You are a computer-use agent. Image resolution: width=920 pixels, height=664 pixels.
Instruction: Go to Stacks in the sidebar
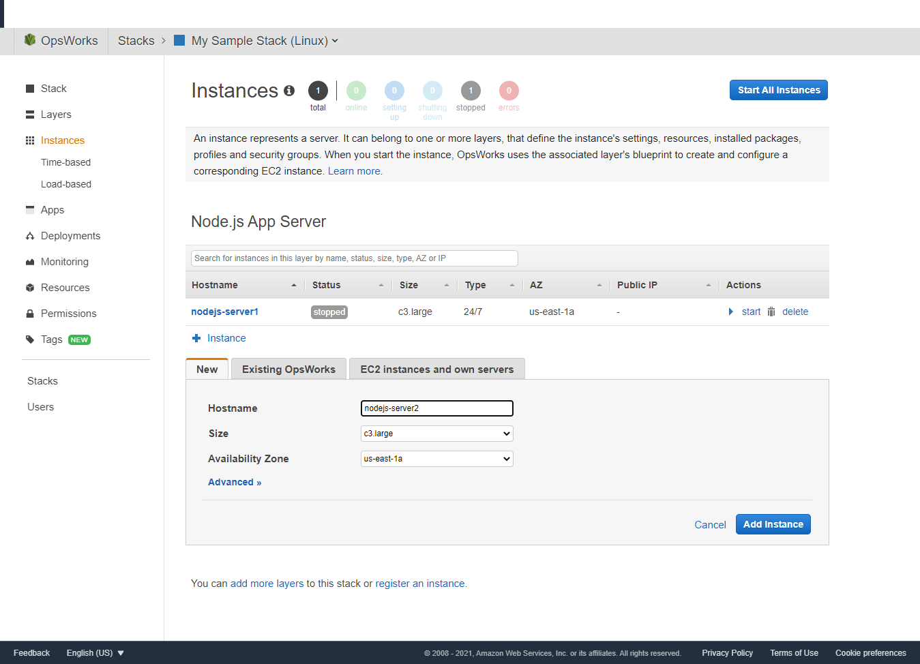(42, 381)
